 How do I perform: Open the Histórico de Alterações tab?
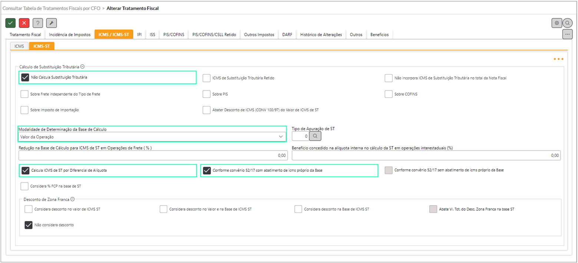[321, 34]
